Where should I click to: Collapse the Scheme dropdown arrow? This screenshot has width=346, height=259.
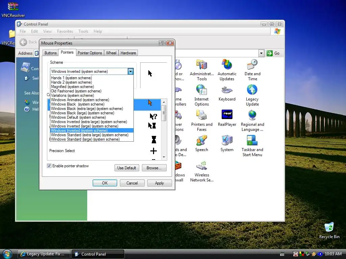[x=131, y=71]
